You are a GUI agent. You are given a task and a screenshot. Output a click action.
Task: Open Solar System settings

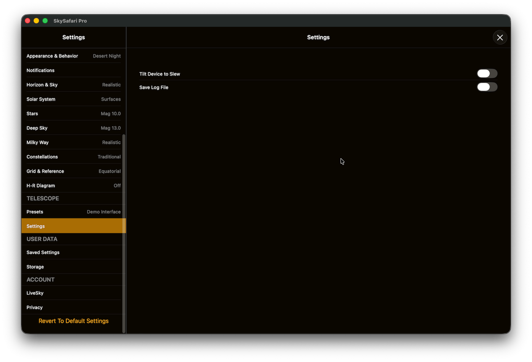[x=73, y=99]
